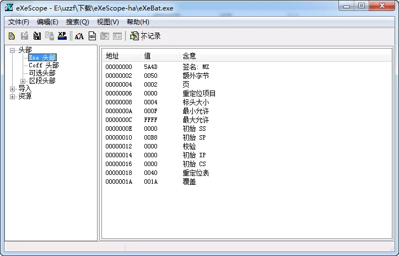The image size is (399, 256).
Task: Select address 00000004 row
Action: point(246,84)
